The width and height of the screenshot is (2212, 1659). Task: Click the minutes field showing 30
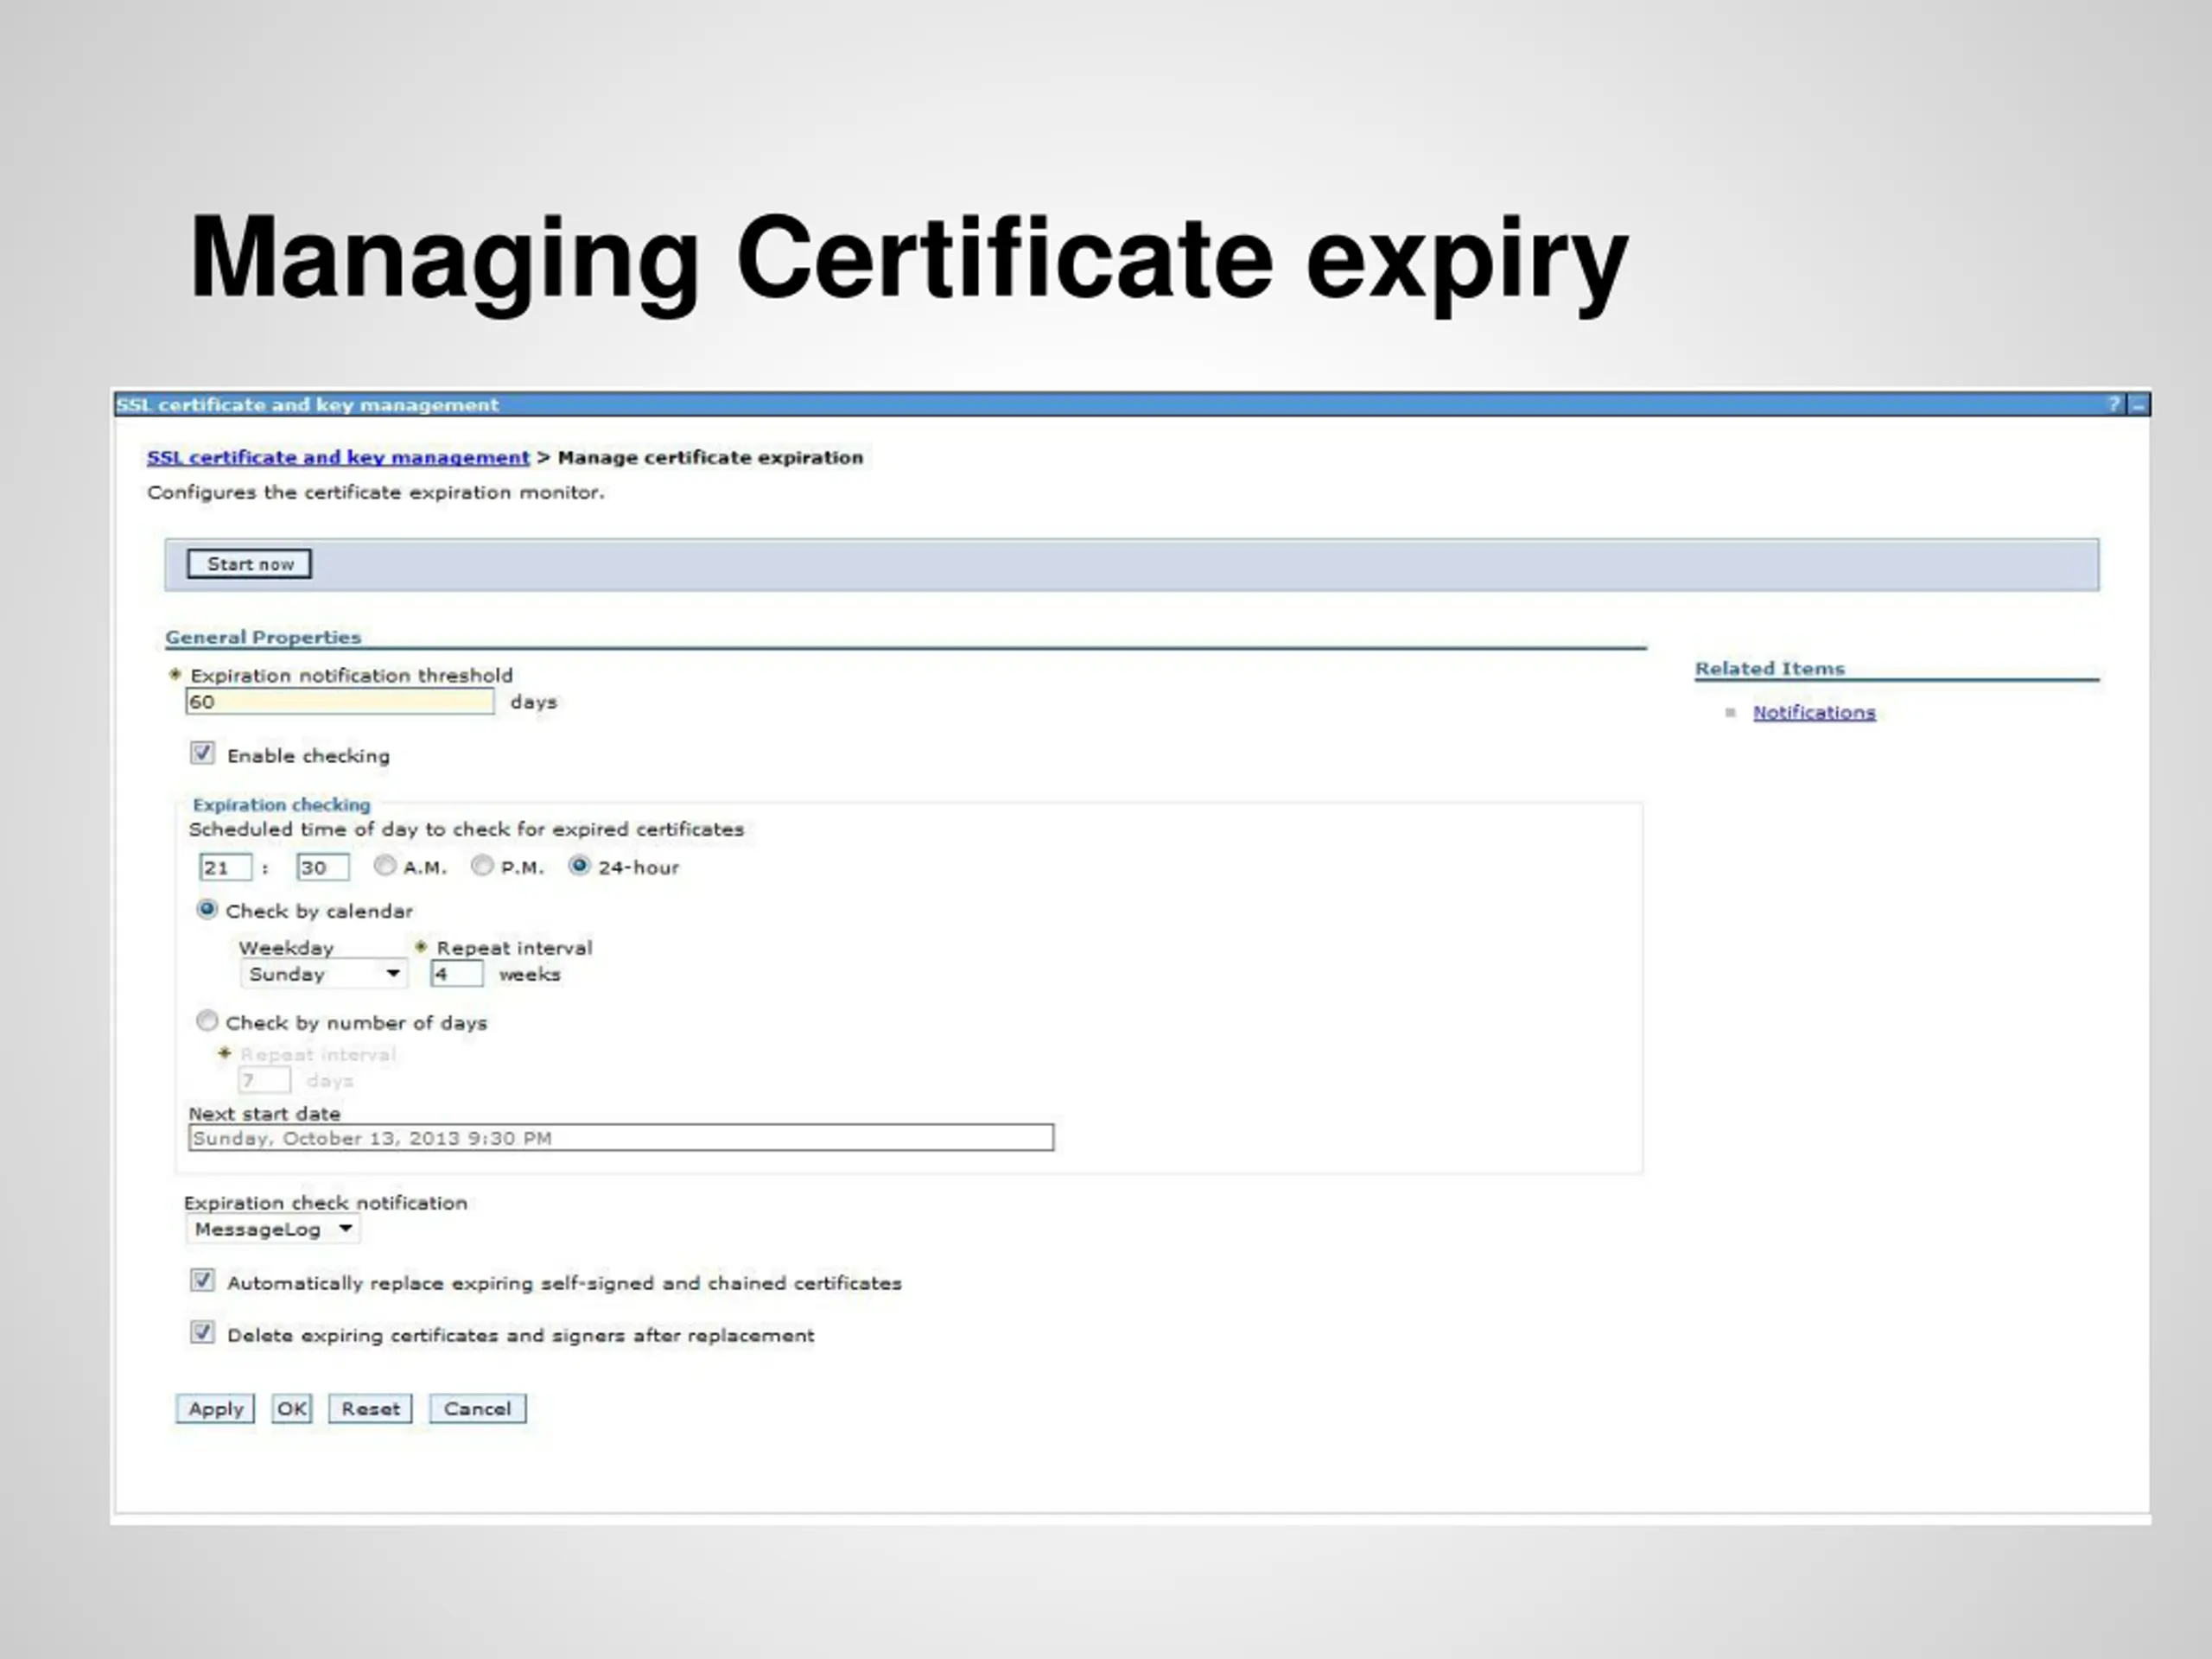tap(323, 867)
